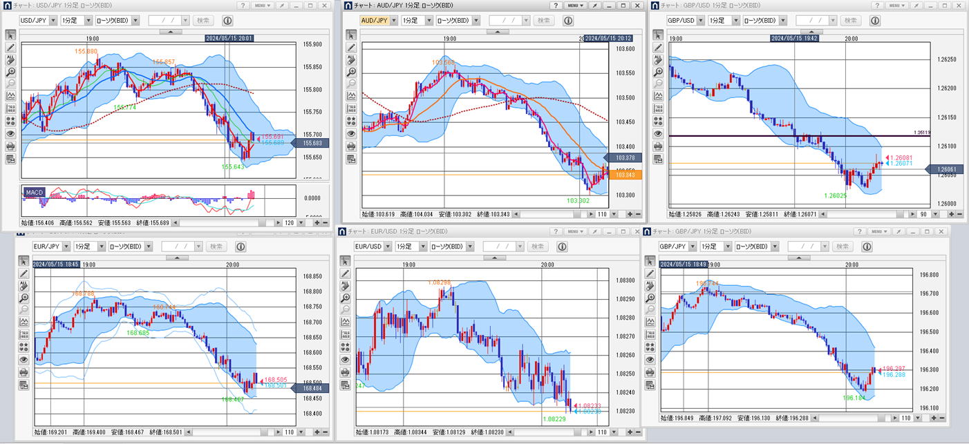The image size is (969, 444).
Task: Click the zoom-in magnifier in AUD/JPY chart
Action: pyautogui.click(x=351, y=72)
